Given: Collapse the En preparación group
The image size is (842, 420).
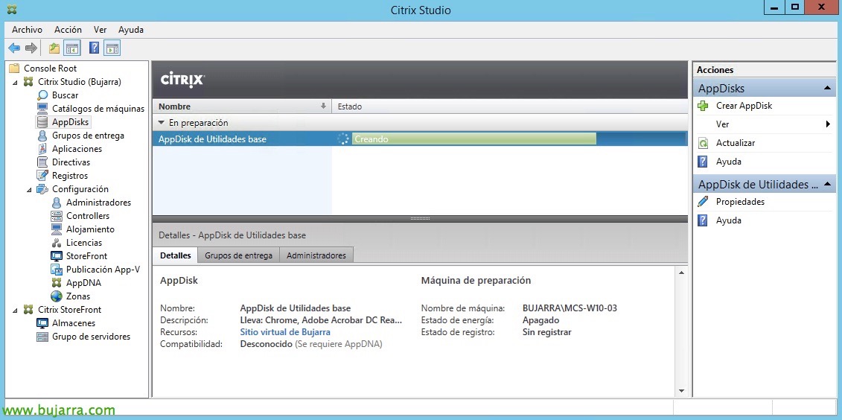Looking at the screenshot, I should click(x=161, y=123).
